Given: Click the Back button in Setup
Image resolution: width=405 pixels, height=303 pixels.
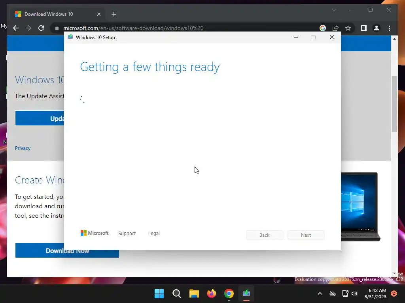Looking at the screenshot, I should coord(264,235).
